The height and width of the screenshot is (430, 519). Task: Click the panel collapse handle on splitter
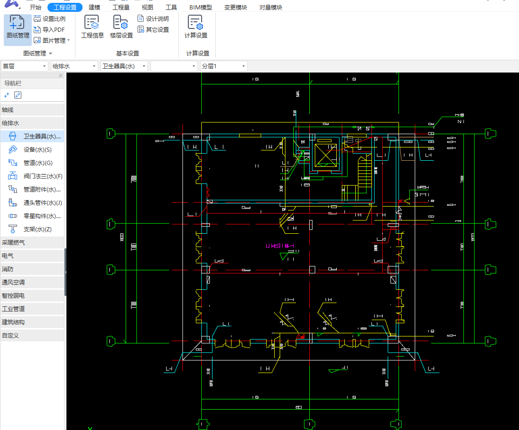coord(65,272)
